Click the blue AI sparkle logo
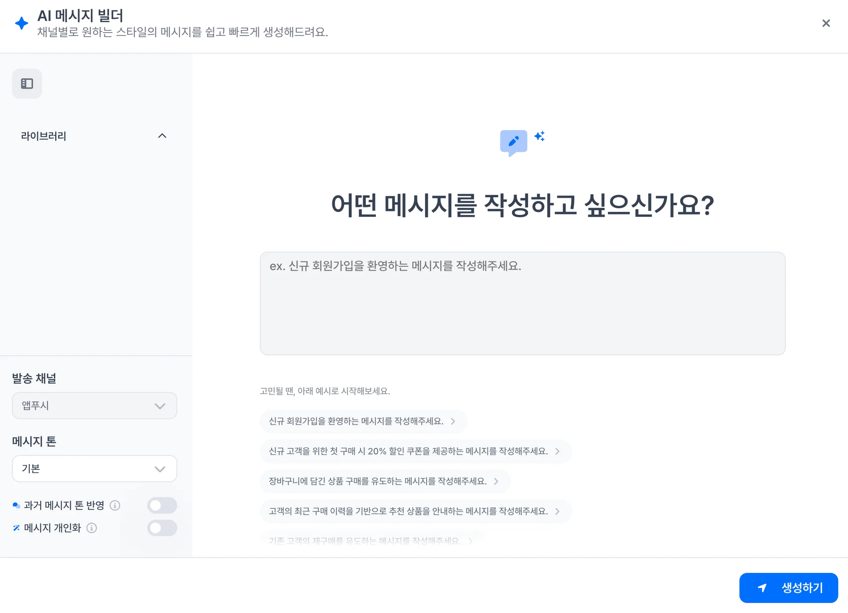 (21, 23)
